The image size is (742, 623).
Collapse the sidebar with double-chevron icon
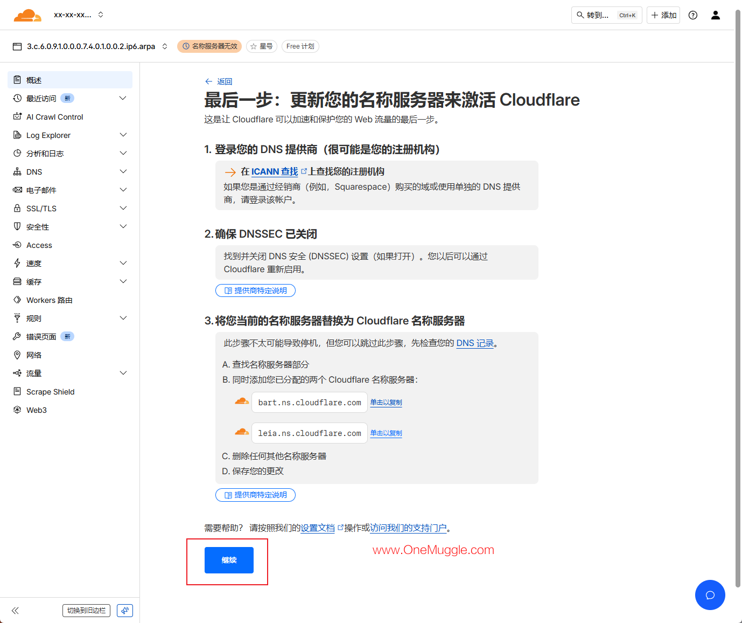[x=15, y=611]
